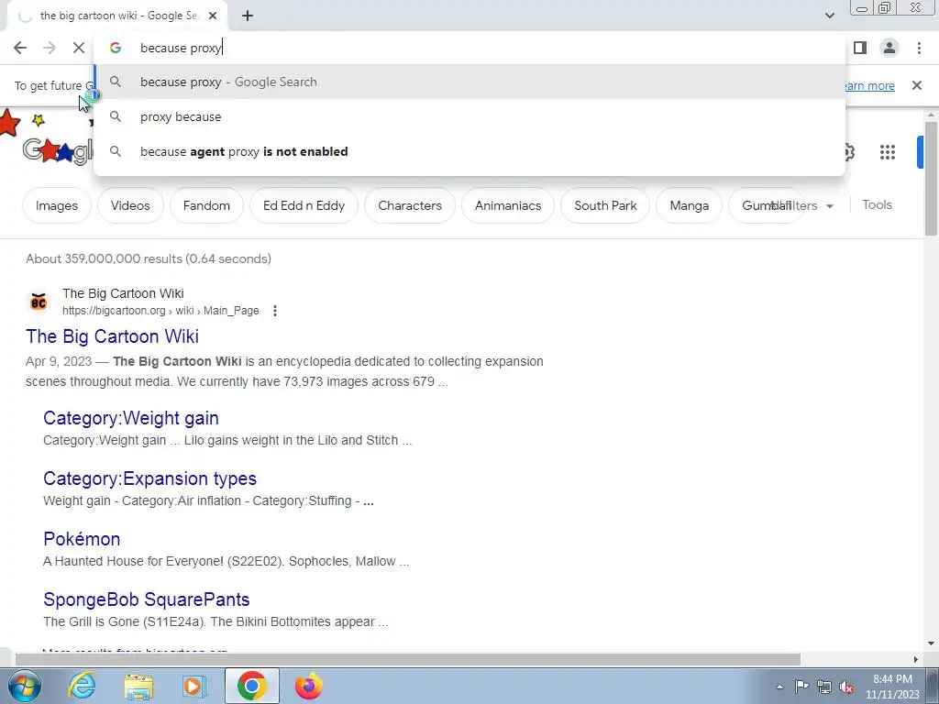
Task: Open the clock showing 8:44 PM
Action: coord(892,687)
